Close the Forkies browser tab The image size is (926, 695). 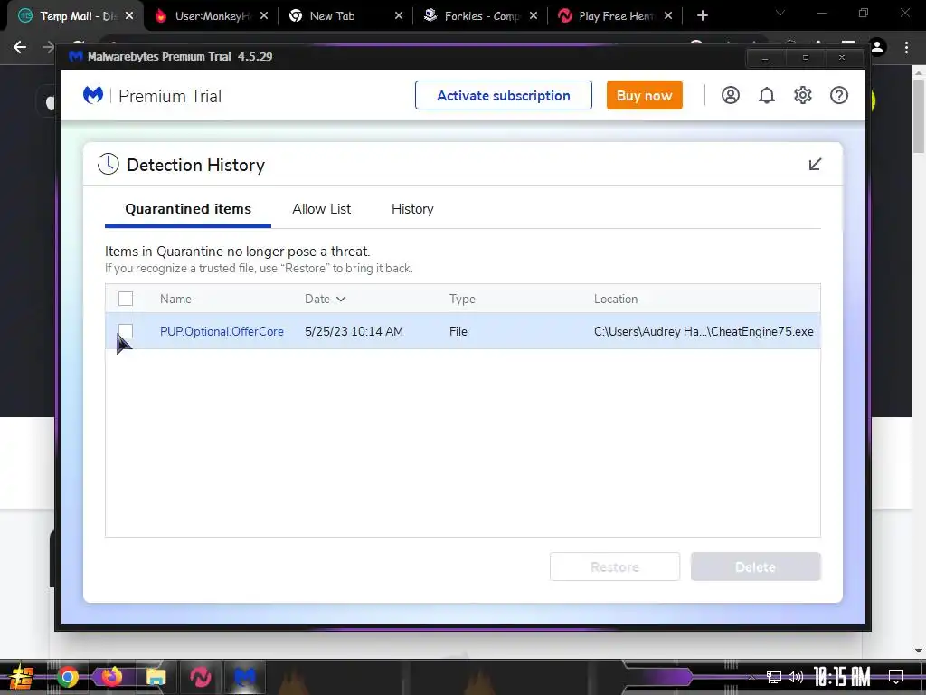click(534, 16)
